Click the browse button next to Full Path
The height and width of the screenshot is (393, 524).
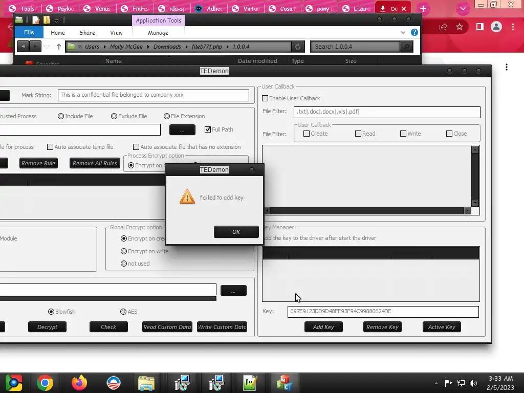[x=183, y=129]
